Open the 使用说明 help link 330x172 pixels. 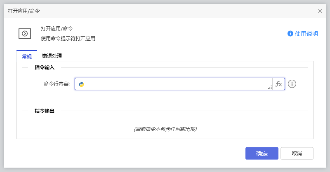click(x=306, y=34)
